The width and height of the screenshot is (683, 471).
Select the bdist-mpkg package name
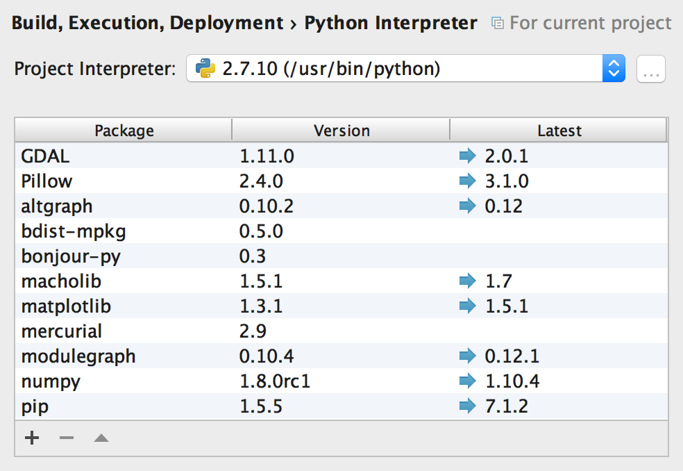point(74,231)
